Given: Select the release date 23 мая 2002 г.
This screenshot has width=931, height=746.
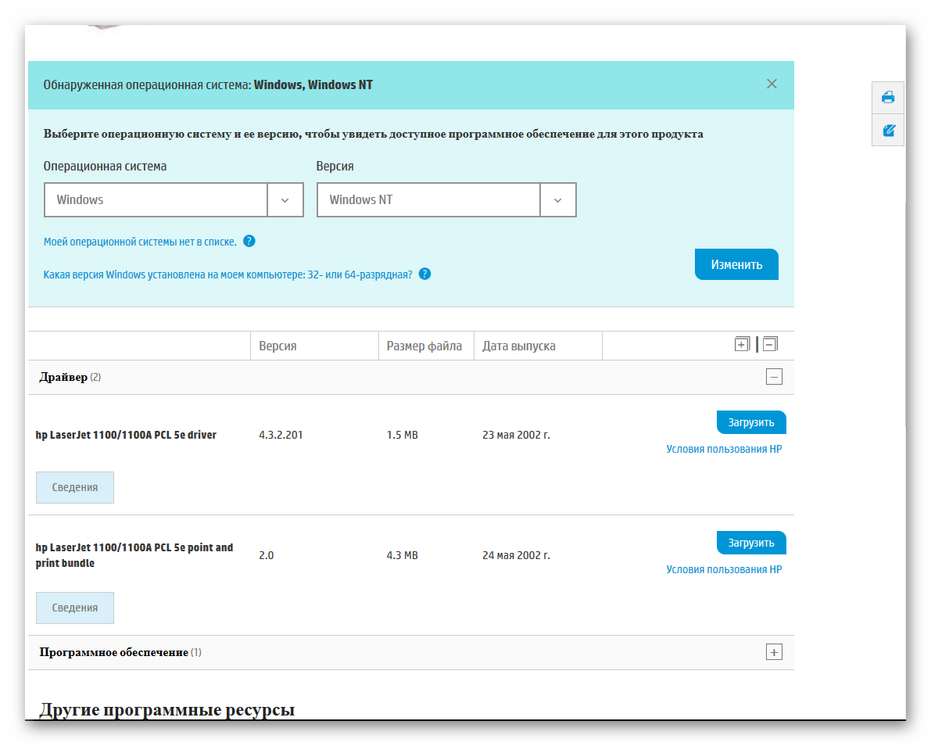Looking at the screenshot, I should [x=516, y=435].
